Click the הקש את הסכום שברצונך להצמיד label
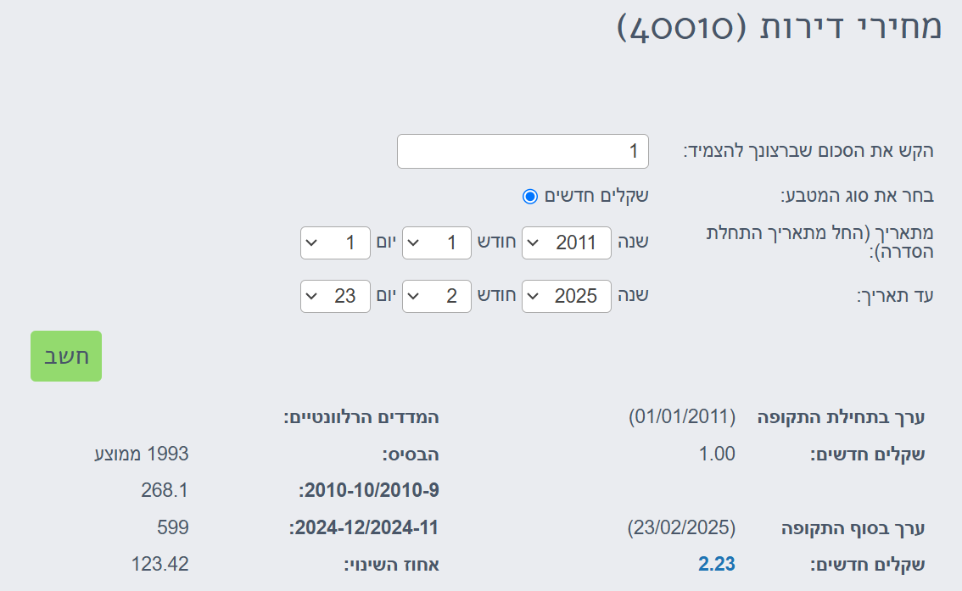Screen dimensions: 962x591 [808, 152]
